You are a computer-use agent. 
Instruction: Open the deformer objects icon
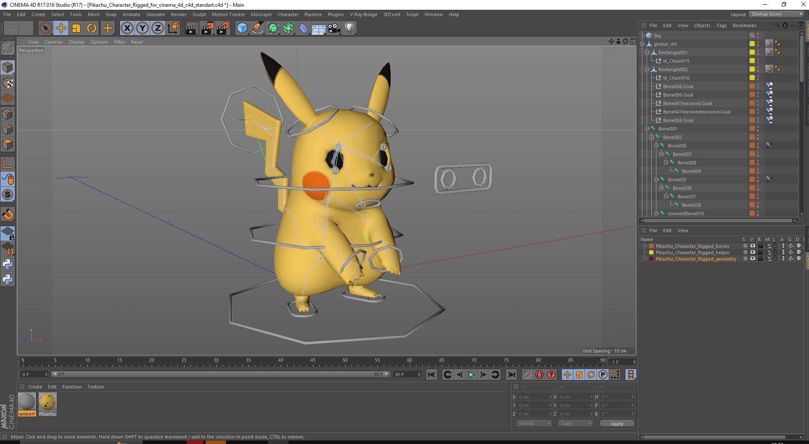[x=304, y=28]
